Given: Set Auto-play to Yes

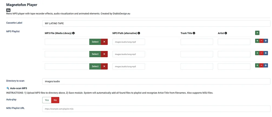Looking at the screenshot, I should 47,100.
